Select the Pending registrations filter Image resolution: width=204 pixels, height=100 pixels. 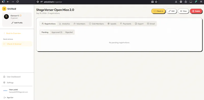(x=45, y=32)
